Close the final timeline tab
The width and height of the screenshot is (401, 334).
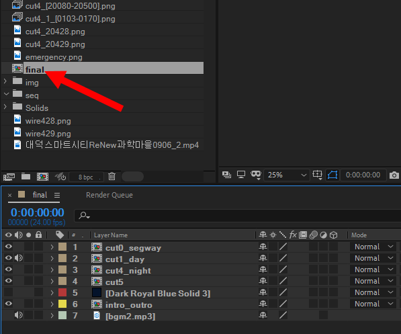tap(9, 196)
